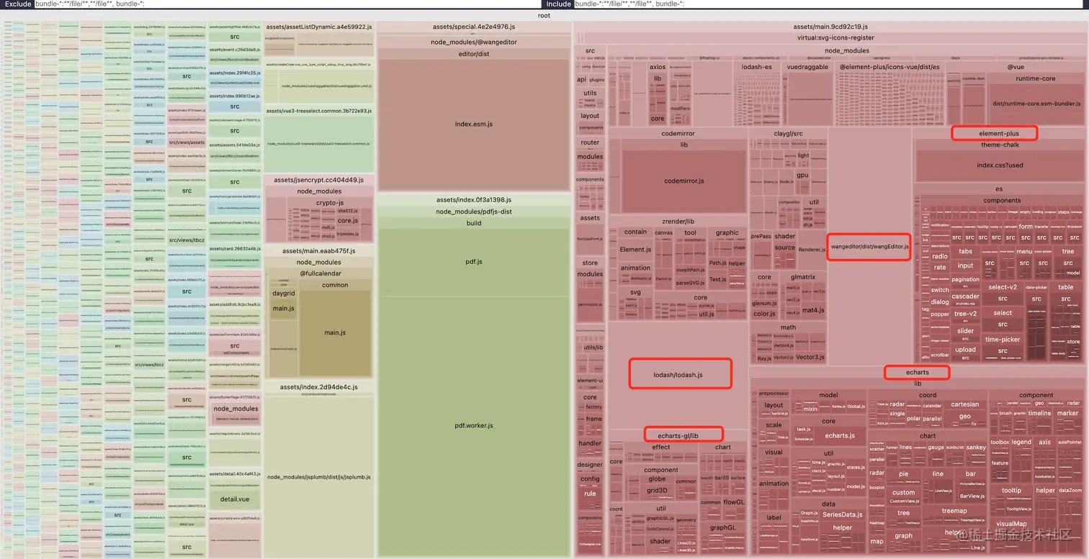Viewport: 1089px width, 559px height.
Task: Select the select-v2 component block
Action: pos(1003,287)
